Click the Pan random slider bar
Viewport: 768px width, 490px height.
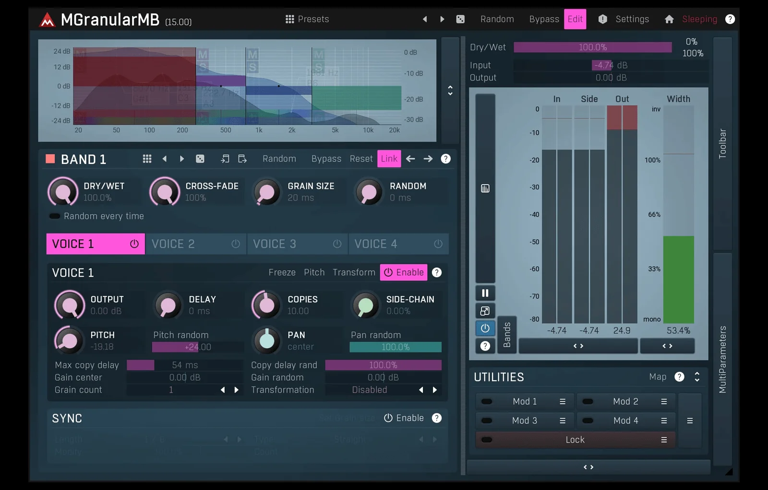point(395,347)
